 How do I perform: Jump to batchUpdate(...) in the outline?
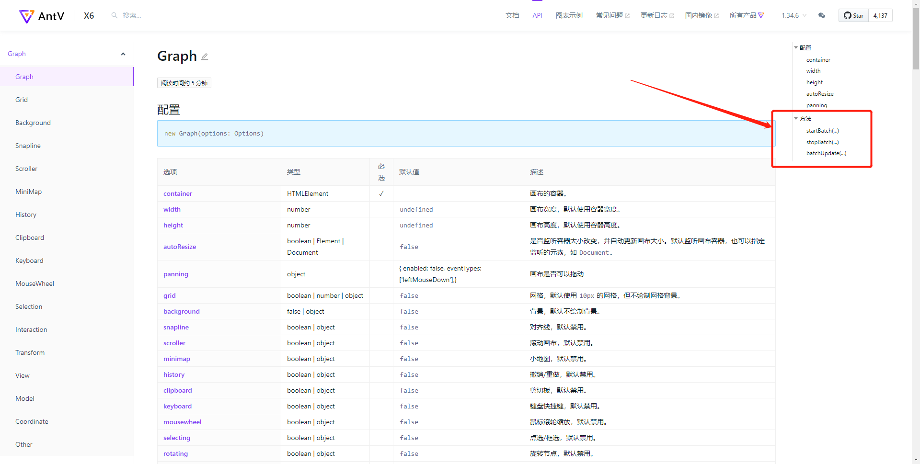pos(827,153)
